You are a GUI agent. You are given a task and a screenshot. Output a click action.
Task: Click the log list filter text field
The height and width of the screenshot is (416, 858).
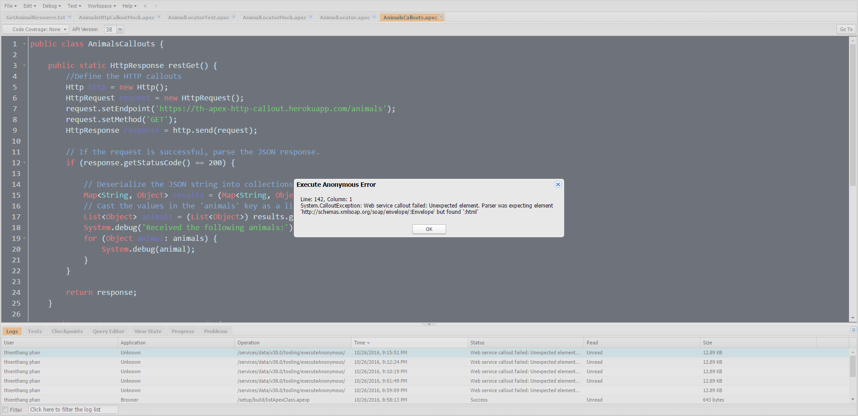point(73,410)
